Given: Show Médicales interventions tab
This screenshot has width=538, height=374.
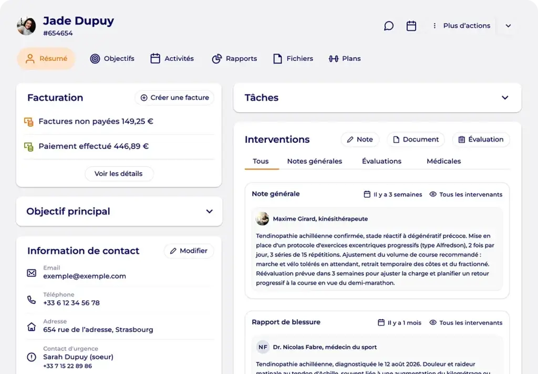Looking at the screenshot, I should [443, 162].
